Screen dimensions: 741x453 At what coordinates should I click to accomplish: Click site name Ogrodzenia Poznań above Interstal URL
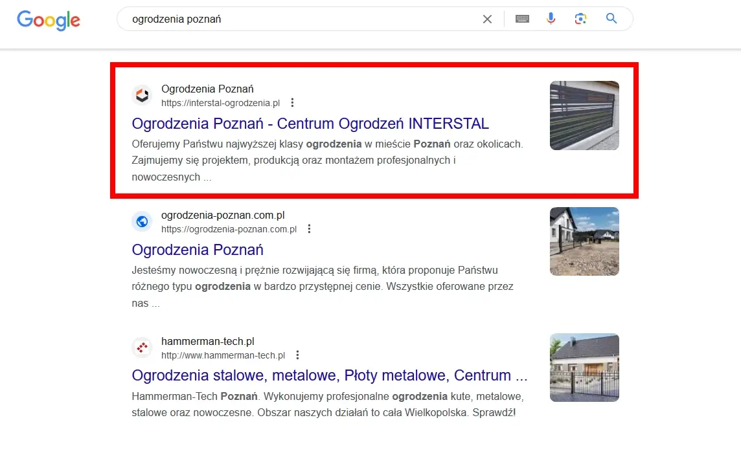pyautogui.click(x=207, y=89)
